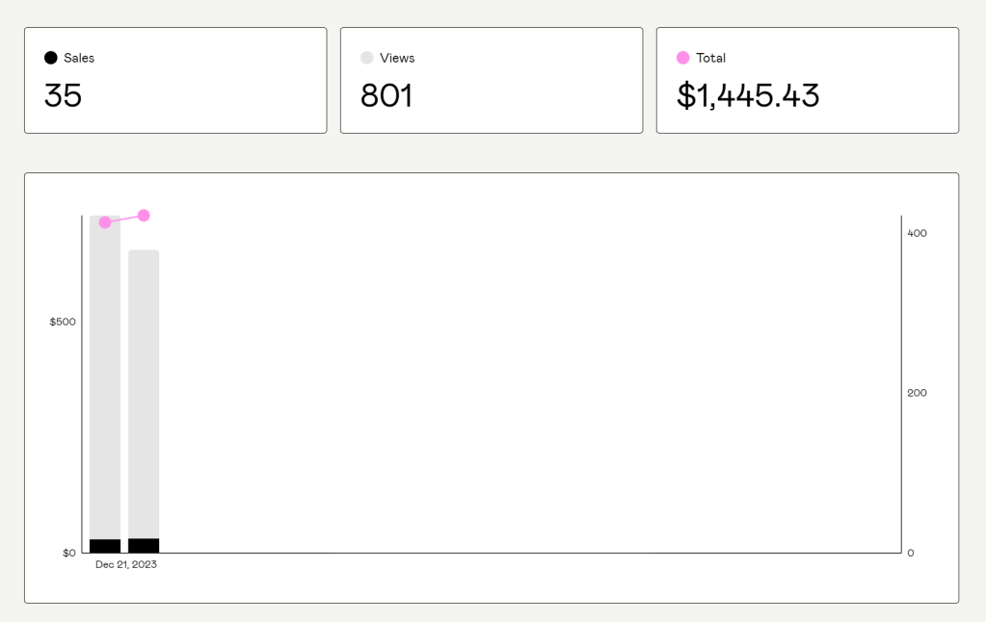Viewport: 986px width, 622px height.
Task: Click the second black sales bar
Action: 144,546
